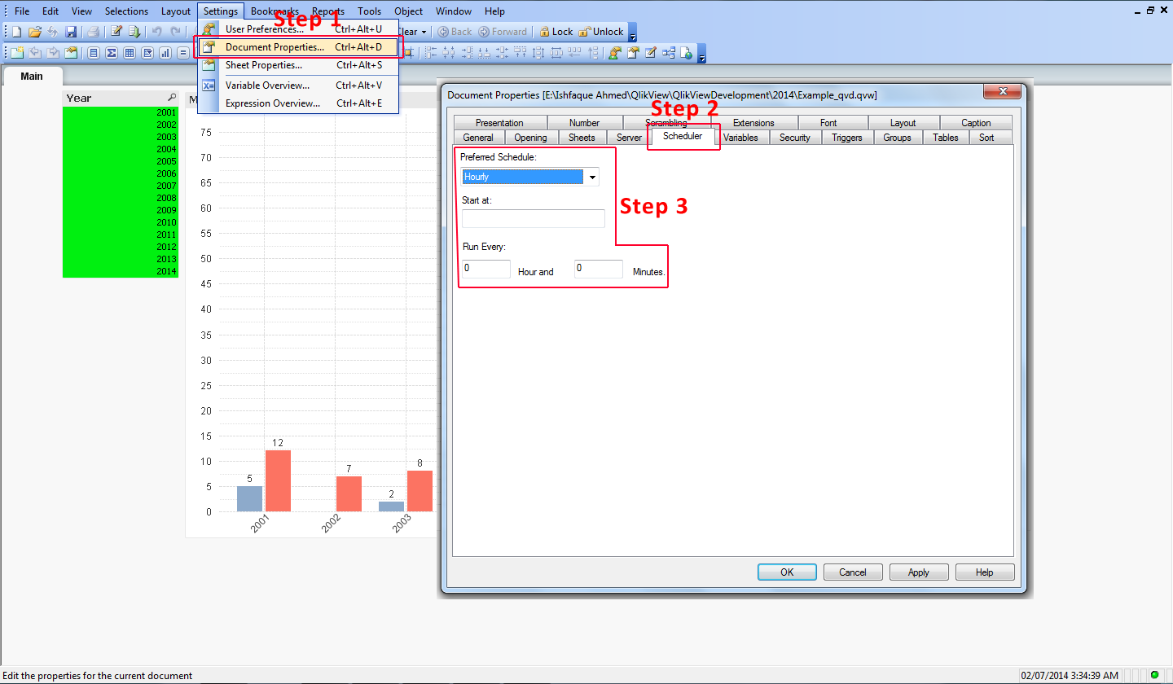Open the Edit Script toolbar icon
This screenshot has height=684, width=1173.
tap(116, 32)
